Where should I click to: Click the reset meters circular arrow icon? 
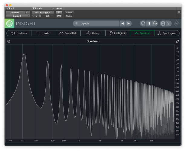click(142, 24)
